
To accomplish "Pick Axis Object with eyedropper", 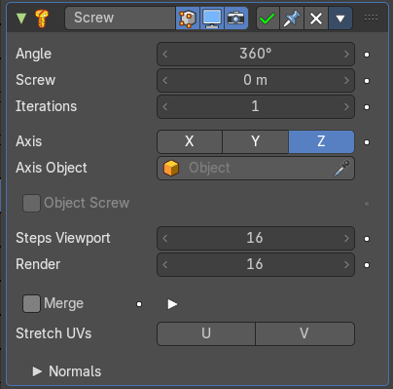I will [x=342, y=168].
